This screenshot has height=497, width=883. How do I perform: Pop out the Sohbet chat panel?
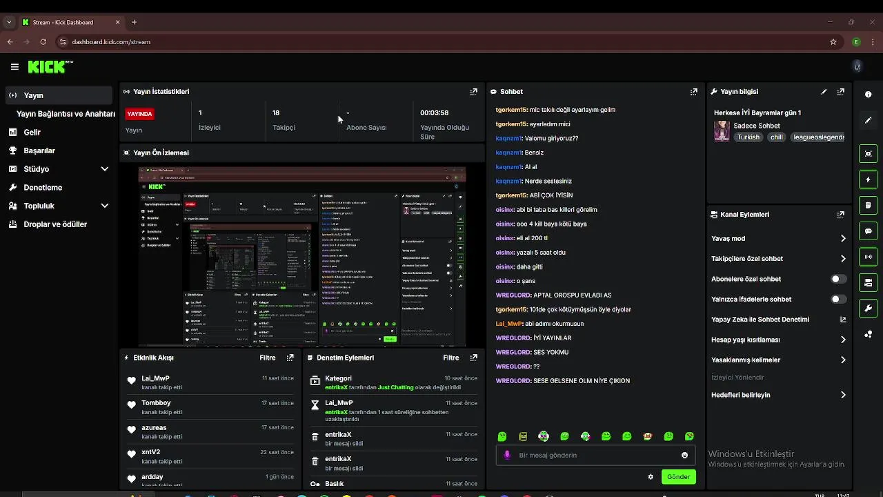pos(694,91)
